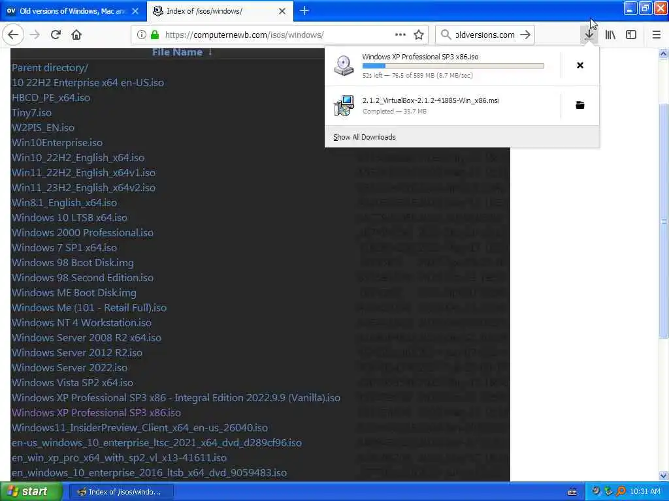This screenshot has width=669, height=501.
Task: Select Win11_22H2_English_x64v1.iso
Action: tap(84, 172)
